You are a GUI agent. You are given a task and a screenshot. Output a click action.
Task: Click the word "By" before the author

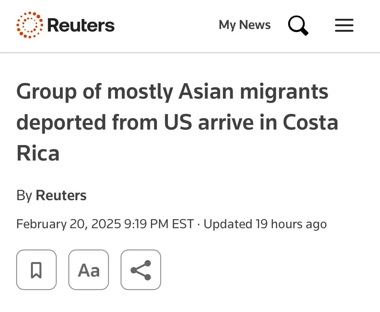coord(24,195)
